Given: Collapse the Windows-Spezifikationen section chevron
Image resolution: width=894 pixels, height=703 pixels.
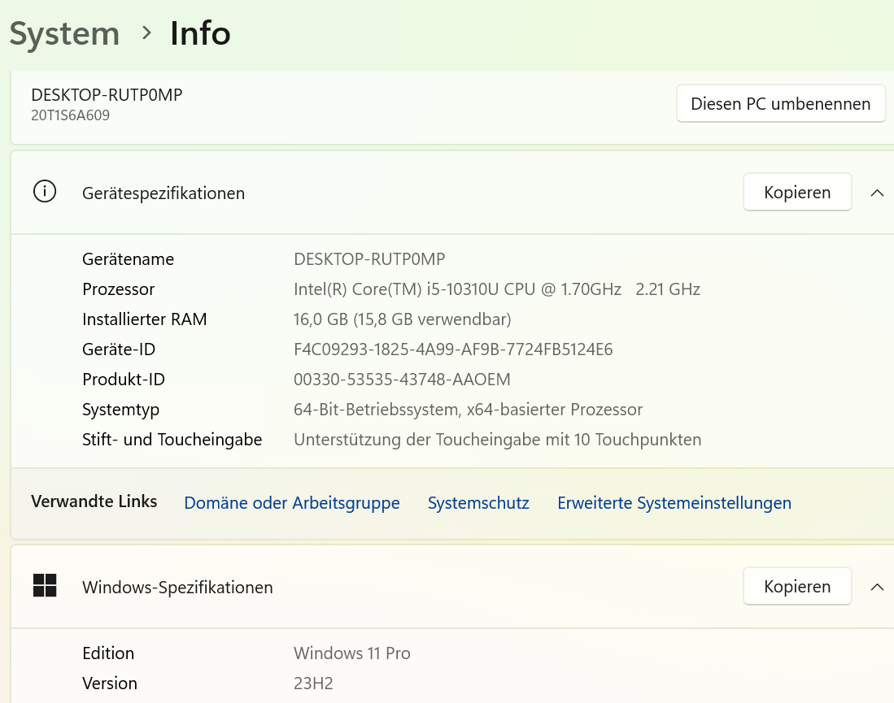Looking at the screenshot, I should [x=877, y=588].
